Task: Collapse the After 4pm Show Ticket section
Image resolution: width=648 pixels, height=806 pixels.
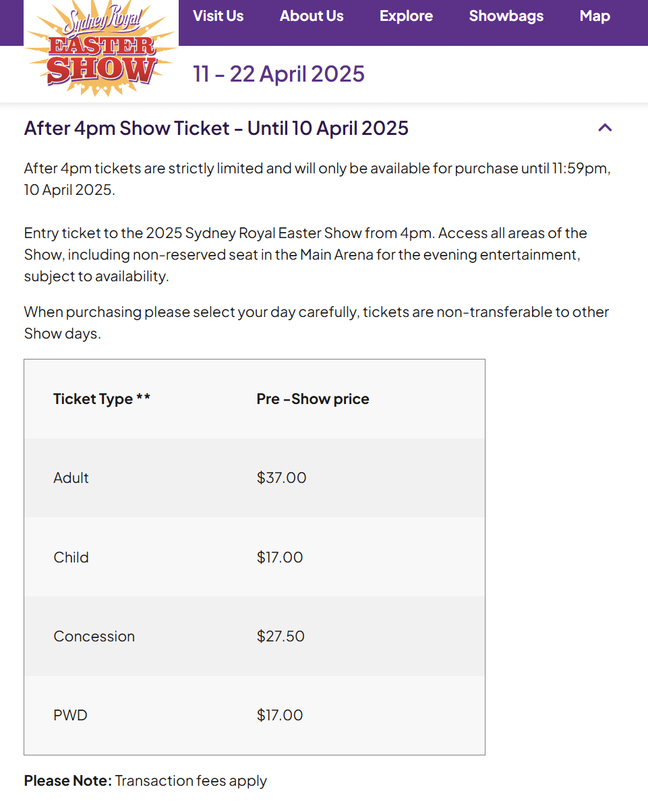Action: point(605,128)
